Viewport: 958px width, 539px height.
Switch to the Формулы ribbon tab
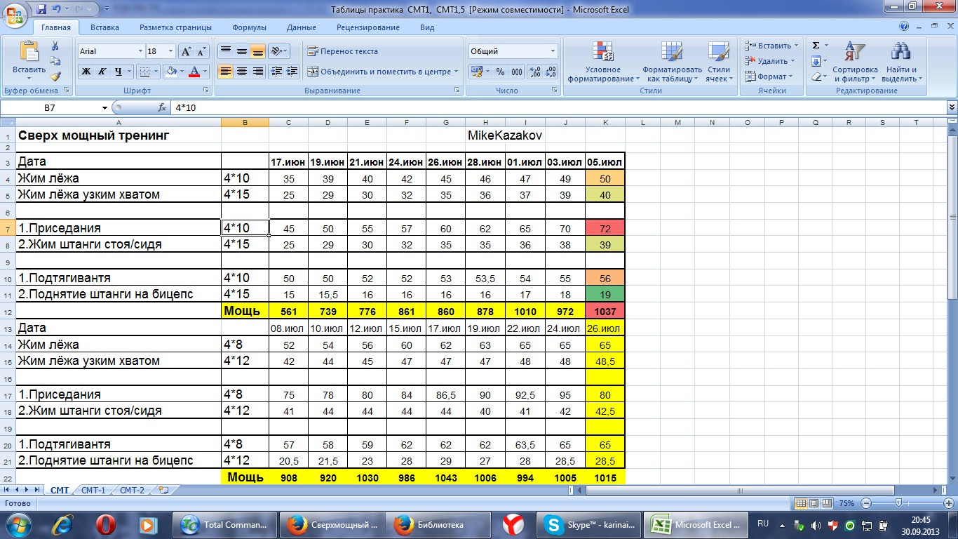[x=249, y=27]
